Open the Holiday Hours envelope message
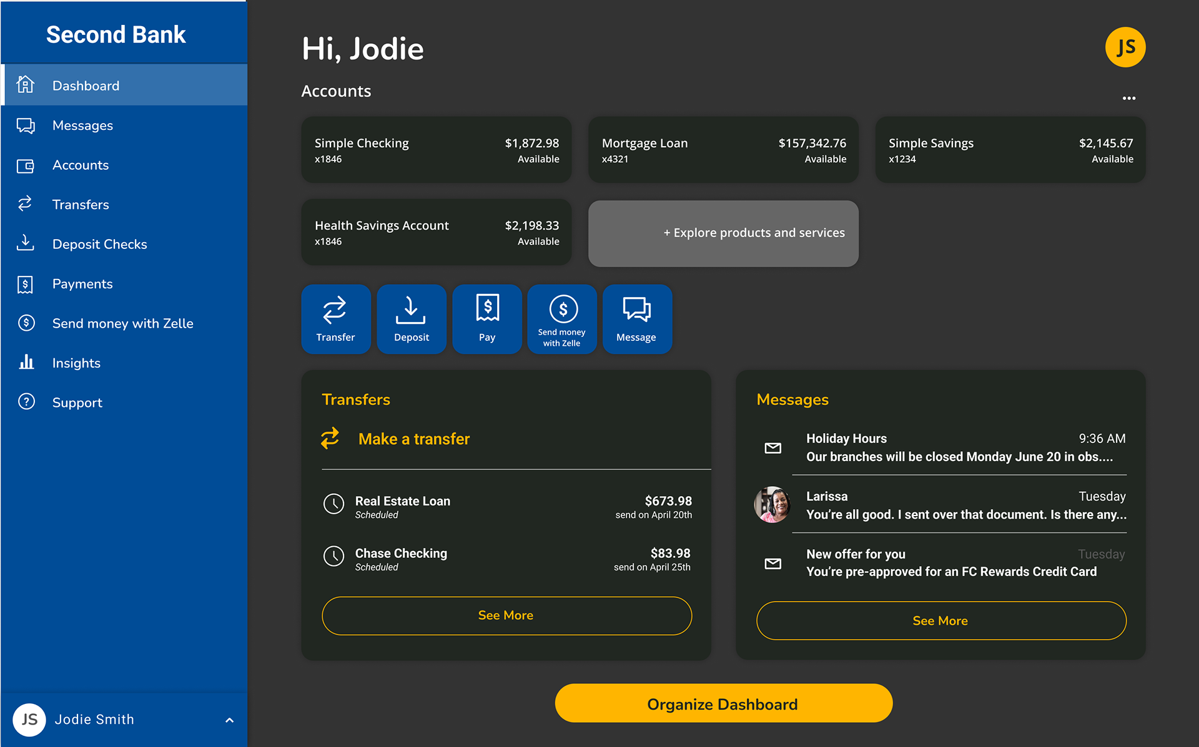This screenshot has height=747, width=1199. coord(772,448)
